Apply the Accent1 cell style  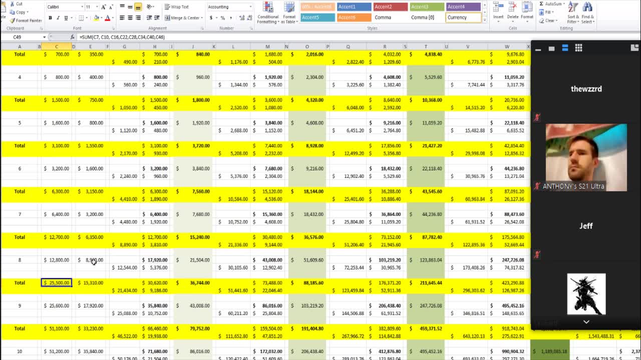tap(354, 6)
